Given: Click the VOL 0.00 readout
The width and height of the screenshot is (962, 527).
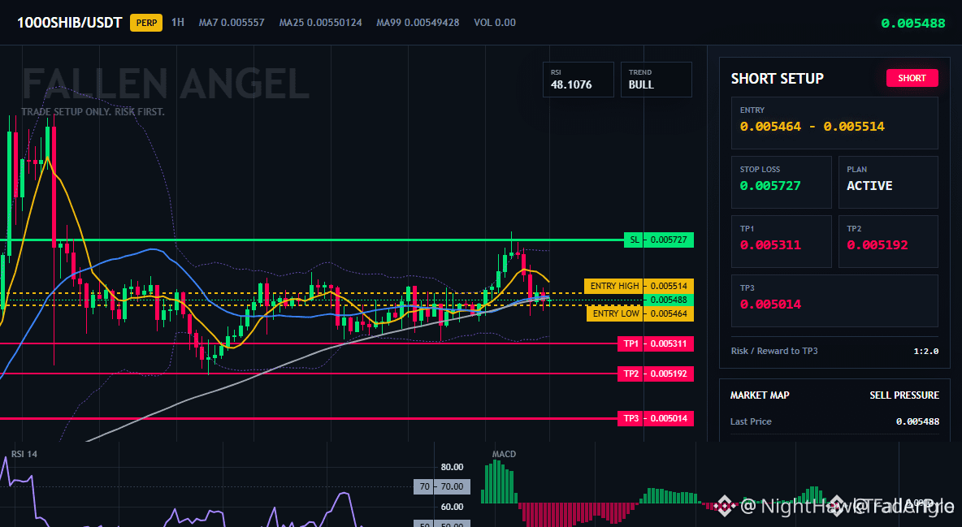Looking at the screenshot, I should [x=495, y=23].
